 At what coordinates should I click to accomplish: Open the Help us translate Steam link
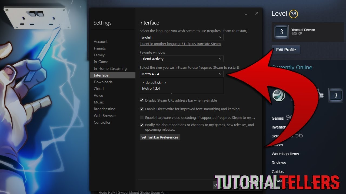coord(181,44)
